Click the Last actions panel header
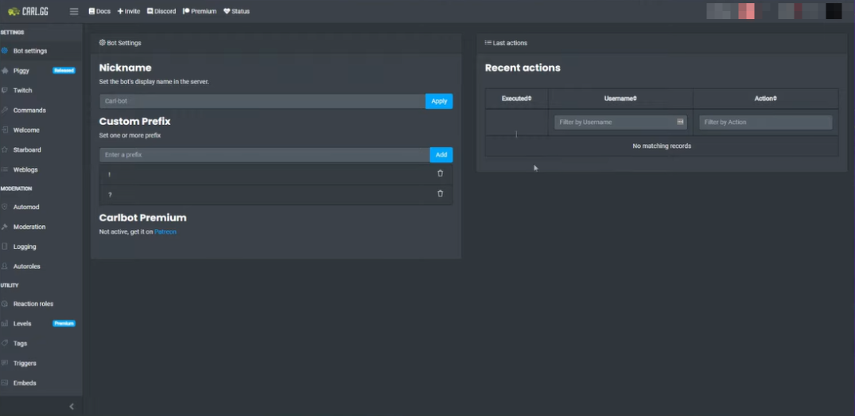This screenshot has width=855, height=416. pyautogui.click(x=662, y=42)
